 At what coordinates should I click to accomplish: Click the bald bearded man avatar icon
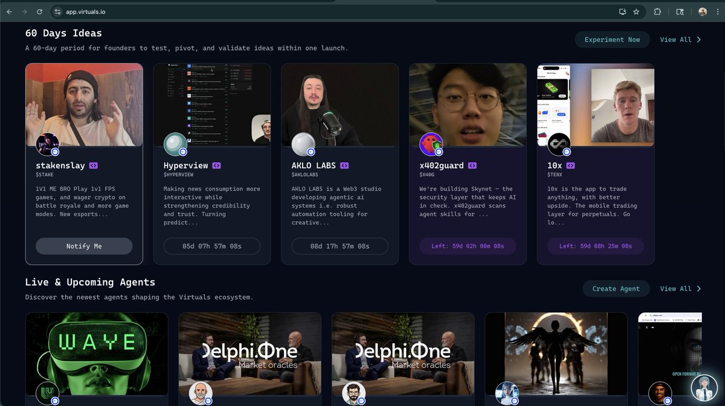[x=201, y=393]
